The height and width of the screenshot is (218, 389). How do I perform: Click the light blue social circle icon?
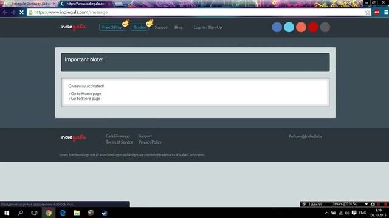click(x=289, y=27)
